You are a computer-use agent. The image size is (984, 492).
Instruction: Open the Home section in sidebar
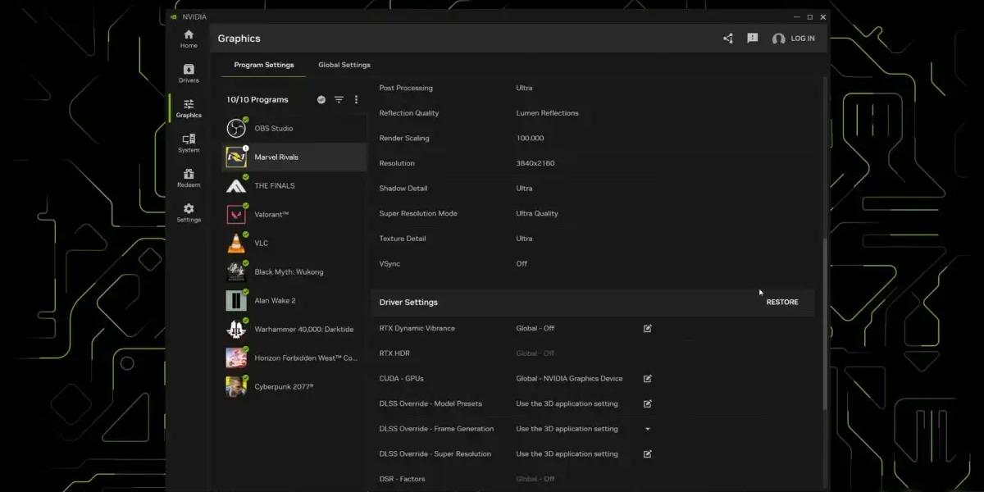coord(189,39)
